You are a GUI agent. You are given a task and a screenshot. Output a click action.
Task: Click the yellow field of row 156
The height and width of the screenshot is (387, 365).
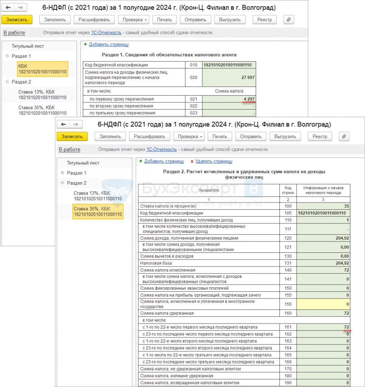[323, 304]
